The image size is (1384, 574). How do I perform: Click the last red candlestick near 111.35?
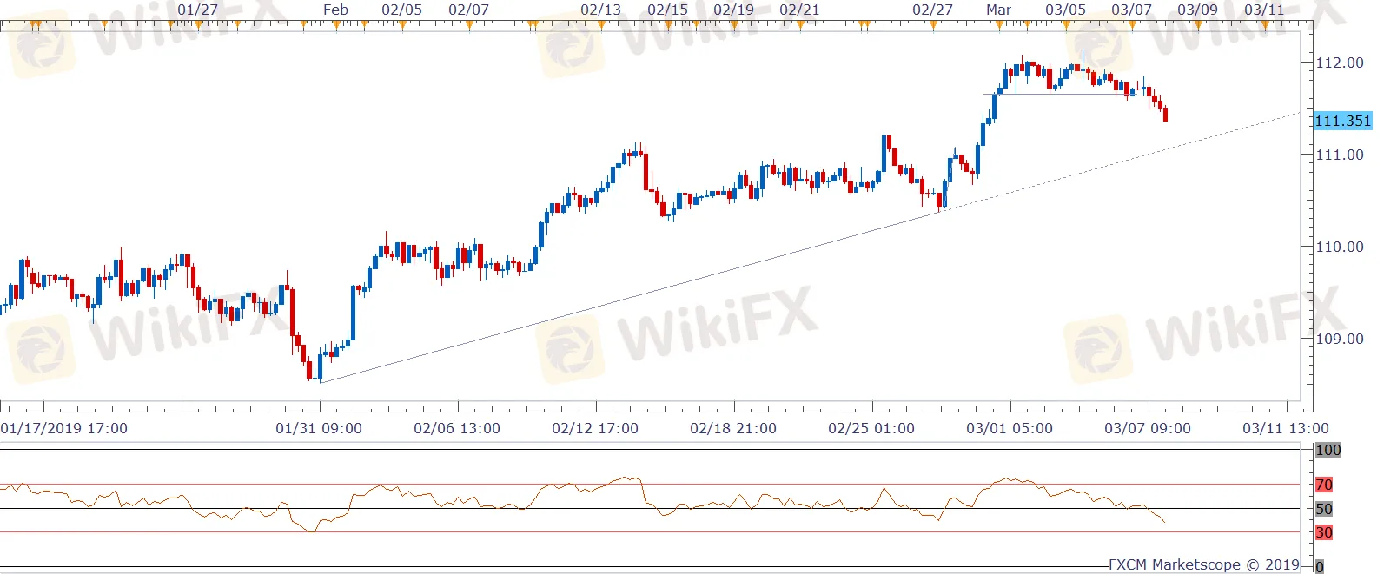1165,115
